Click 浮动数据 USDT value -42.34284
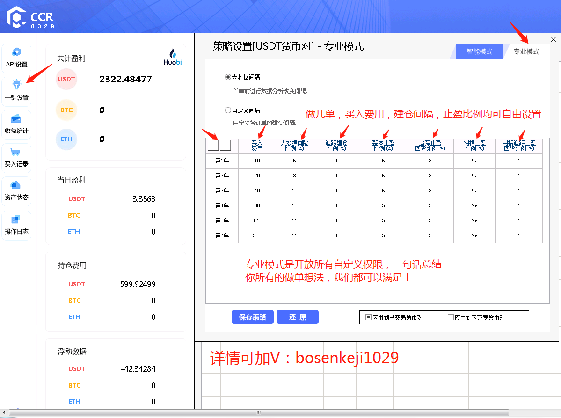561x418 pixels. 138,369
